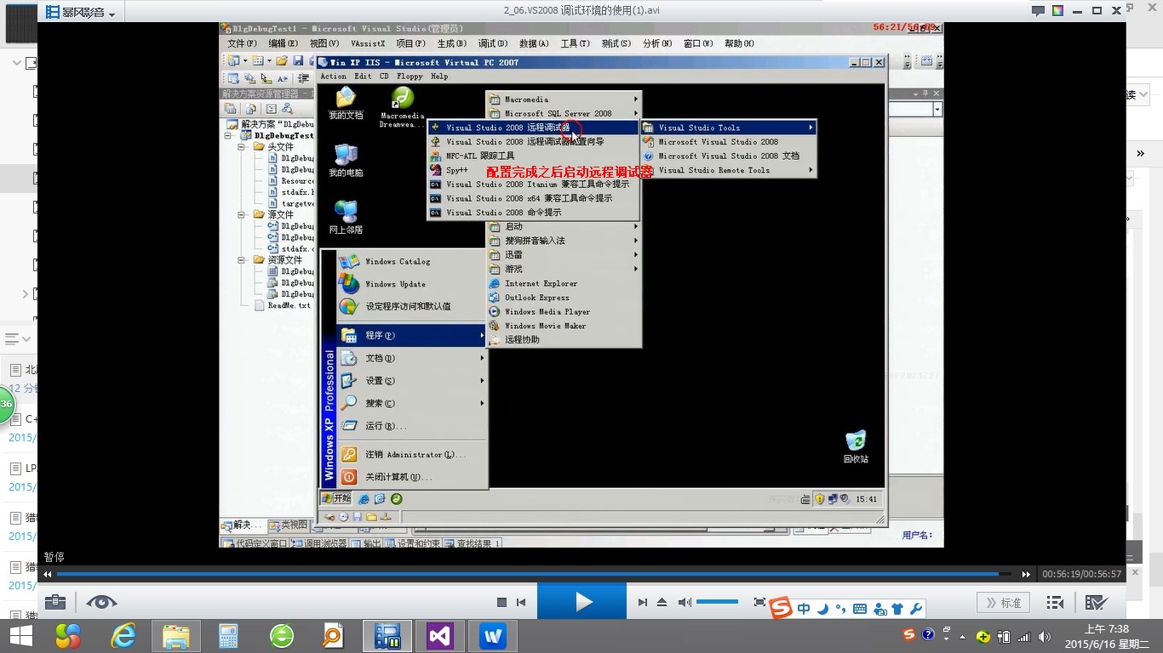Open the player toolbox icon

(x=55, y=602)
